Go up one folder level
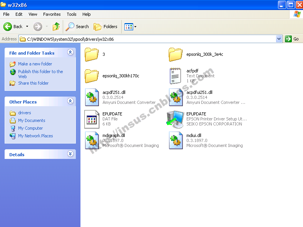Viewport: 303px width, 227px height. (x=56, y=27)
